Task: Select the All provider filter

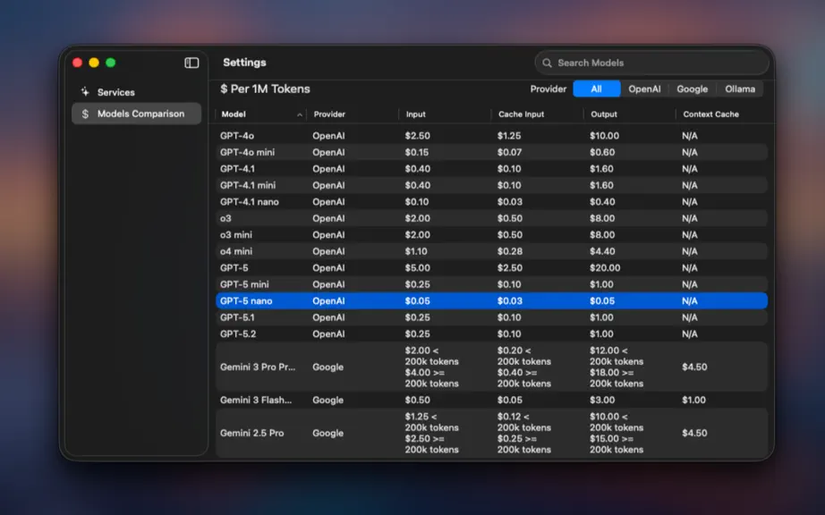Action: (x=597, y=89)
